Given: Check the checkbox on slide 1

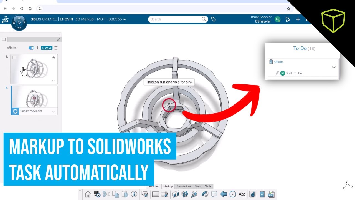Looking at the screenshot, I should tap(14, 57).
